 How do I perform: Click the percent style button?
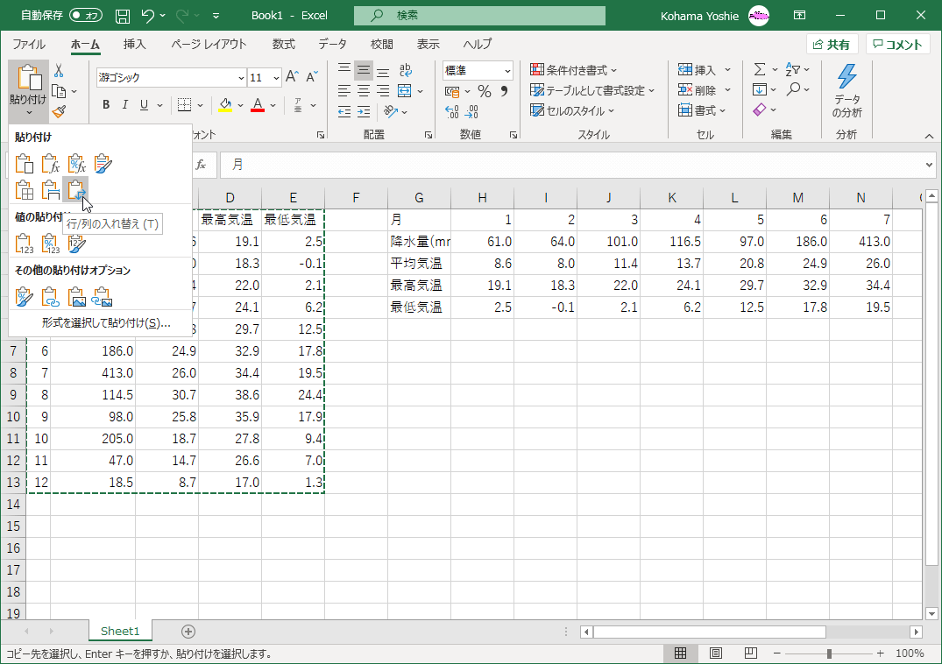point(484,91)
